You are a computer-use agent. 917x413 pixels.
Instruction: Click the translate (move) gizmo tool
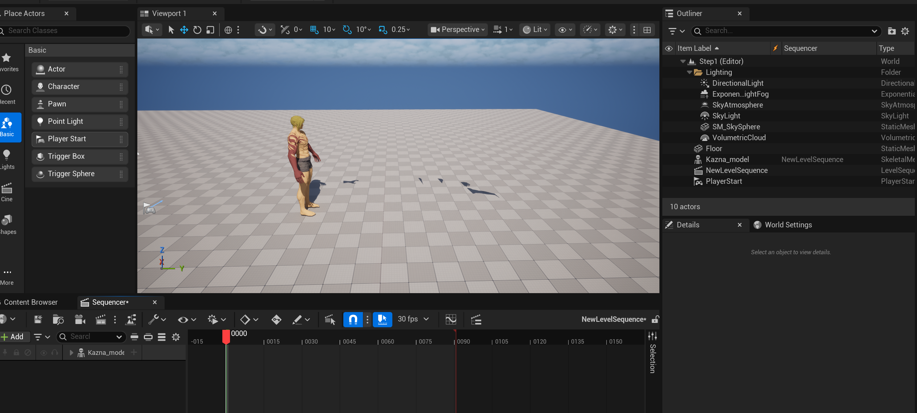pyautogui.click(x=184, y=30)
